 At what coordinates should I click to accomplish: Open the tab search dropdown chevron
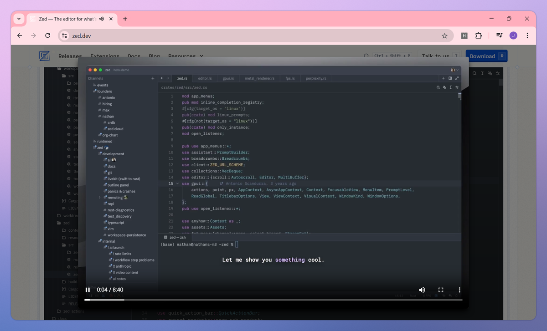19,19
